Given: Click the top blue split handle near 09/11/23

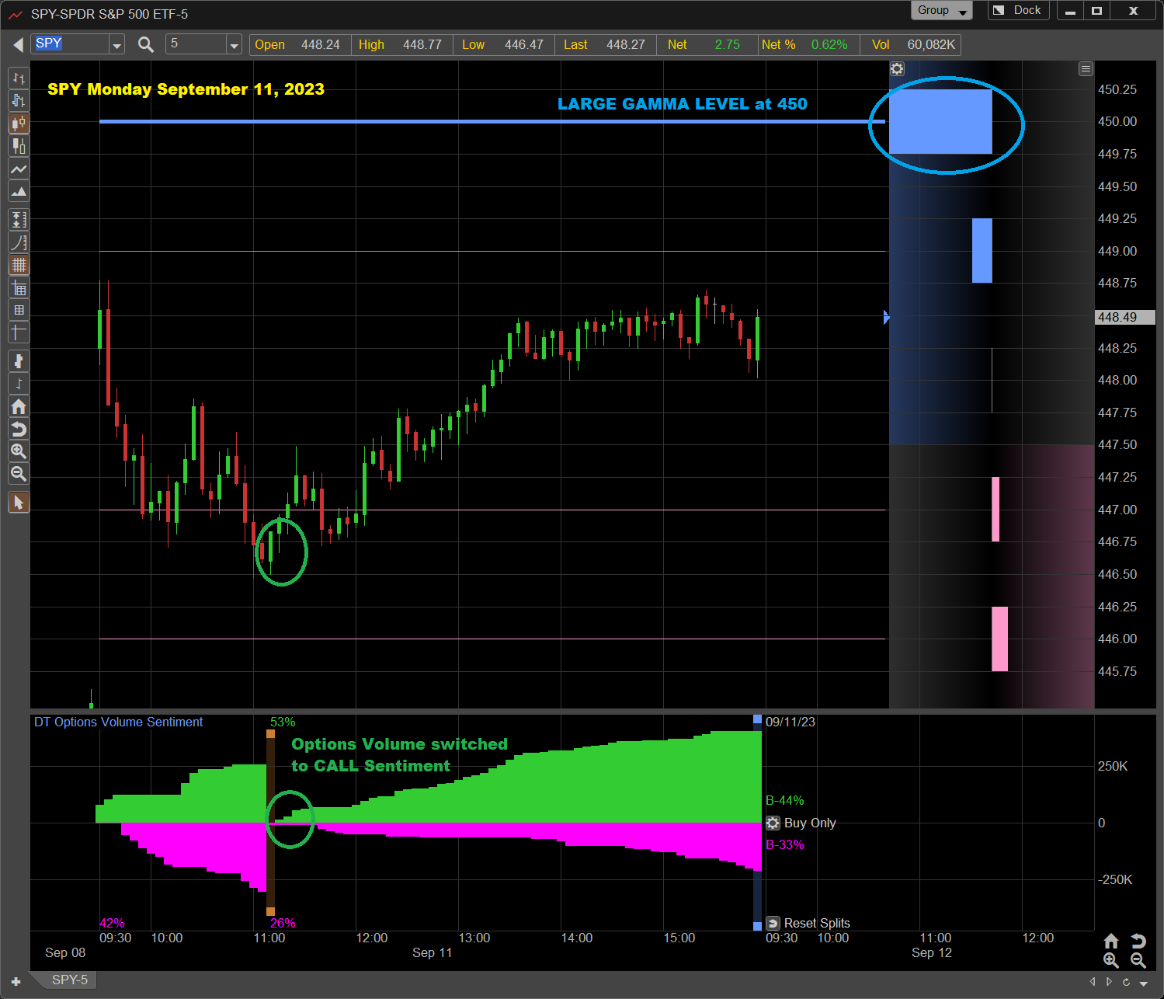Looking at the screenshot, I should pyautogui.click(x=757, y=720).
